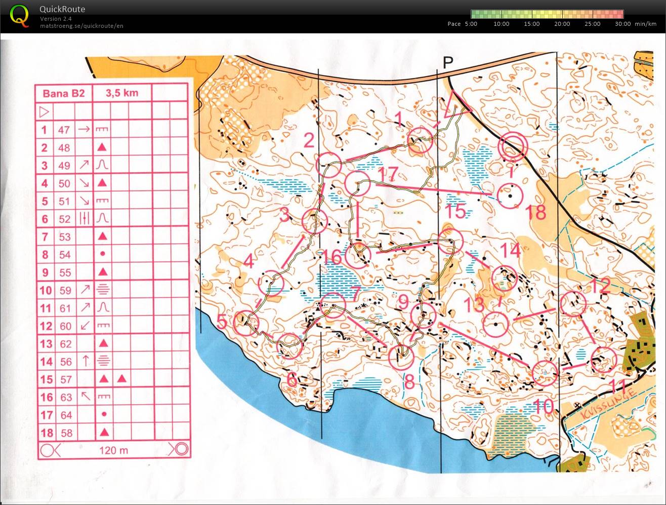Click the pace color gradient bar

tap(547, 14)
